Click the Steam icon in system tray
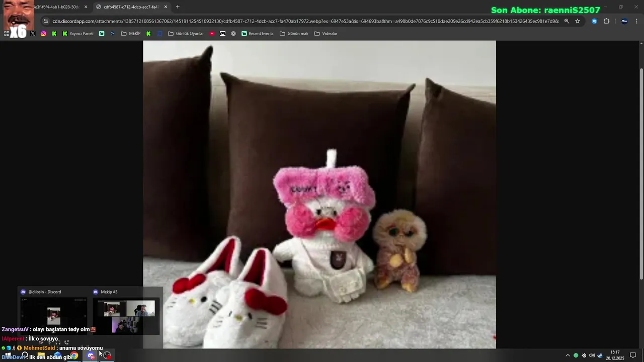The width and height of the screenshot is (644, 362). coord(600,355)
